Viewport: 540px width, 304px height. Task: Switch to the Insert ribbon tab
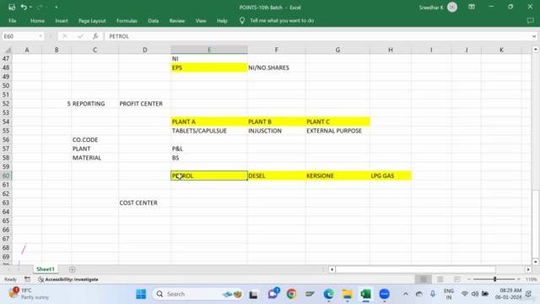pos(62,20)
